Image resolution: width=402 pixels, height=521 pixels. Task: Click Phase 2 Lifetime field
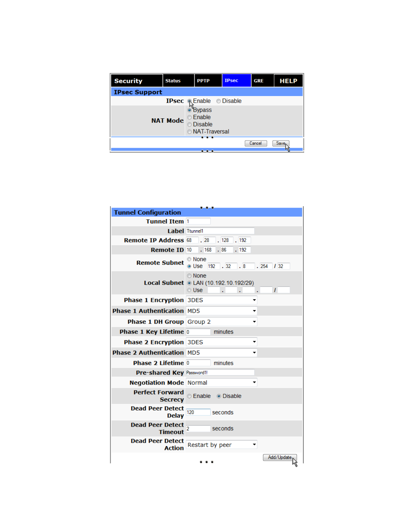(x=198, y=363)
